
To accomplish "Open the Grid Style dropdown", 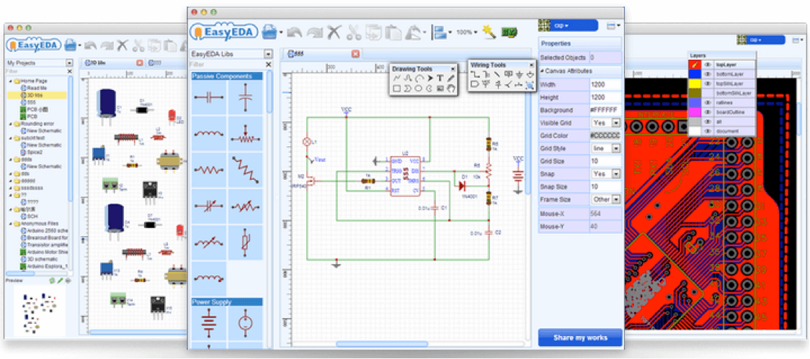I will (616, 148).
